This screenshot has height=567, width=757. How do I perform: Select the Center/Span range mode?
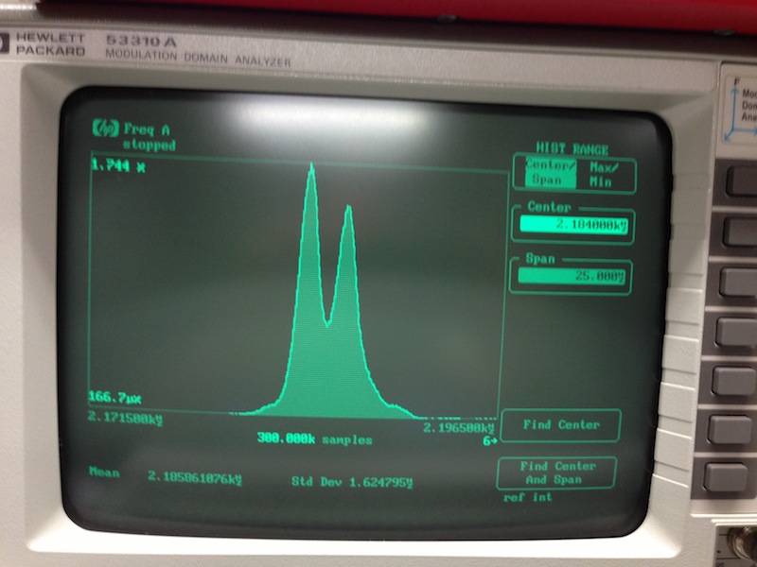[x=548, y=174]
